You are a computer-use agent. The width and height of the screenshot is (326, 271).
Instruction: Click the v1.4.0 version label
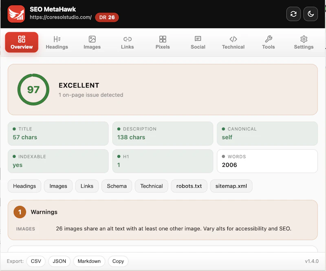tap(312, 261)
